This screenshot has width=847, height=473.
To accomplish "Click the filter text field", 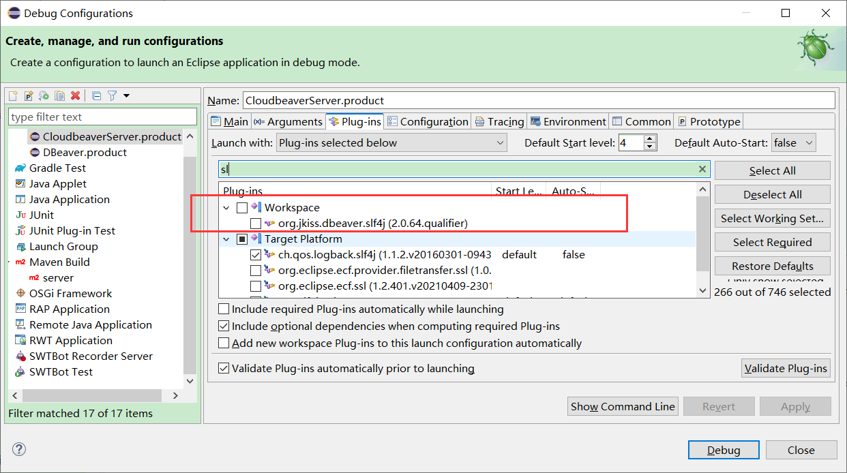I will pyautogui.click(x=103, y=117).
